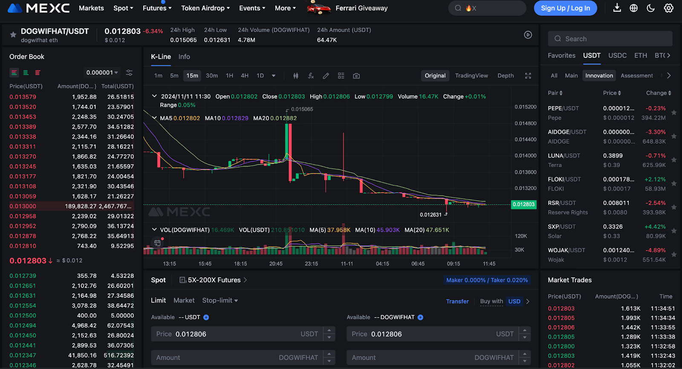
Task: Open the Events dropdown
Action: [252, 8]
